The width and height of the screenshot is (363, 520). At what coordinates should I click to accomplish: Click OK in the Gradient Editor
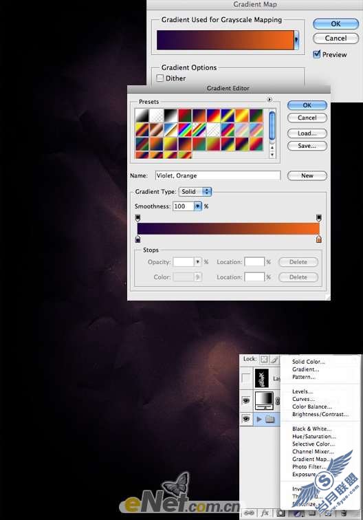point(307,105)
